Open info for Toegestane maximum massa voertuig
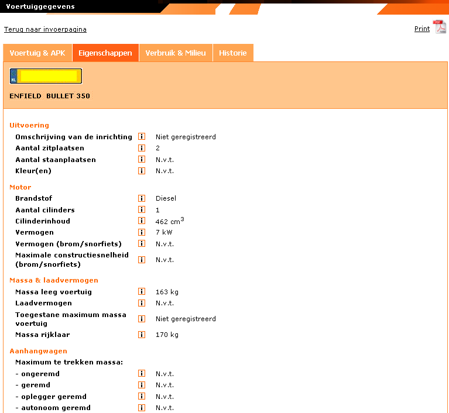 (142, 319)
